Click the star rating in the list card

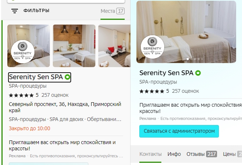[21, 95]
